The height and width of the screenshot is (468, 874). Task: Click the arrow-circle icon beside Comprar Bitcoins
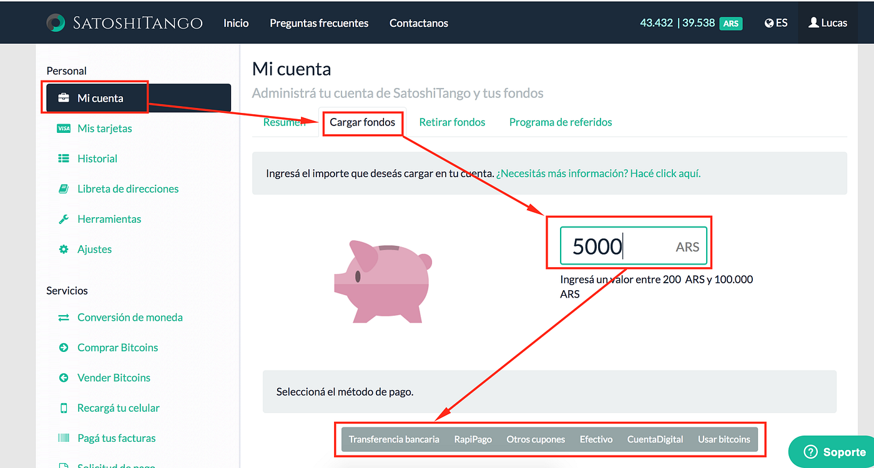[64, 348]
